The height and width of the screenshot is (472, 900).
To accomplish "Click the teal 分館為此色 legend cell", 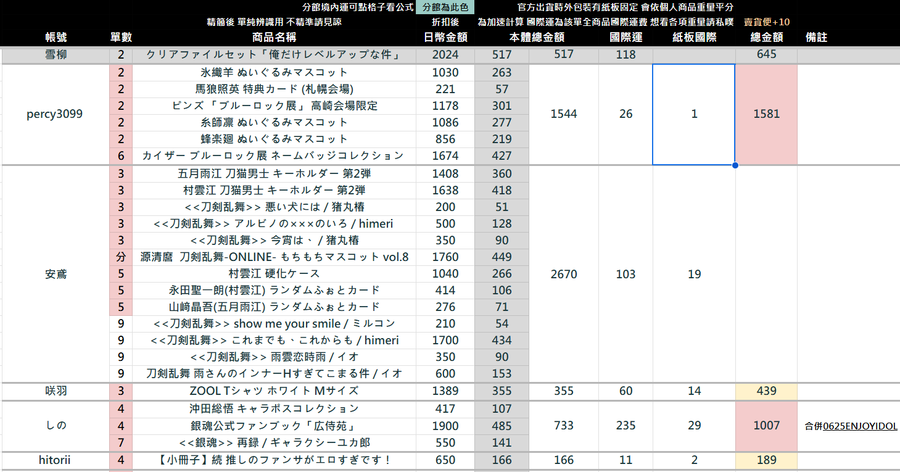I will tap(445, 7).
